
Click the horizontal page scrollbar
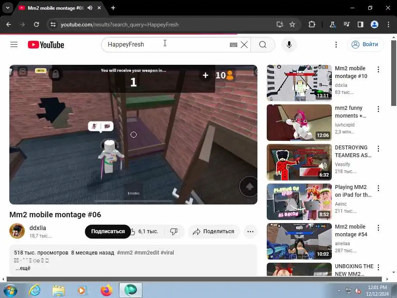click(x=194, y=279)
